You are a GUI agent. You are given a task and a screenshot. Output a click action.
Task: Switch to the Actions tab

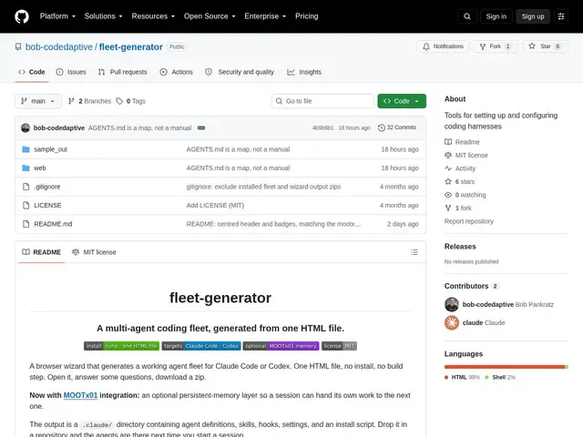[x=176, y=72]
